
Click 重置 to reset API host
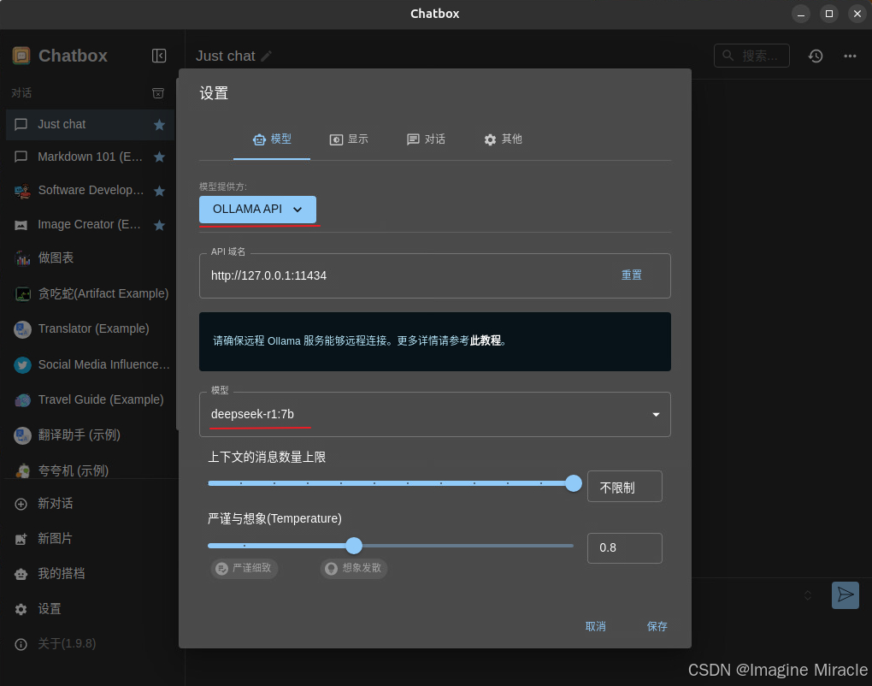[631, 275]
